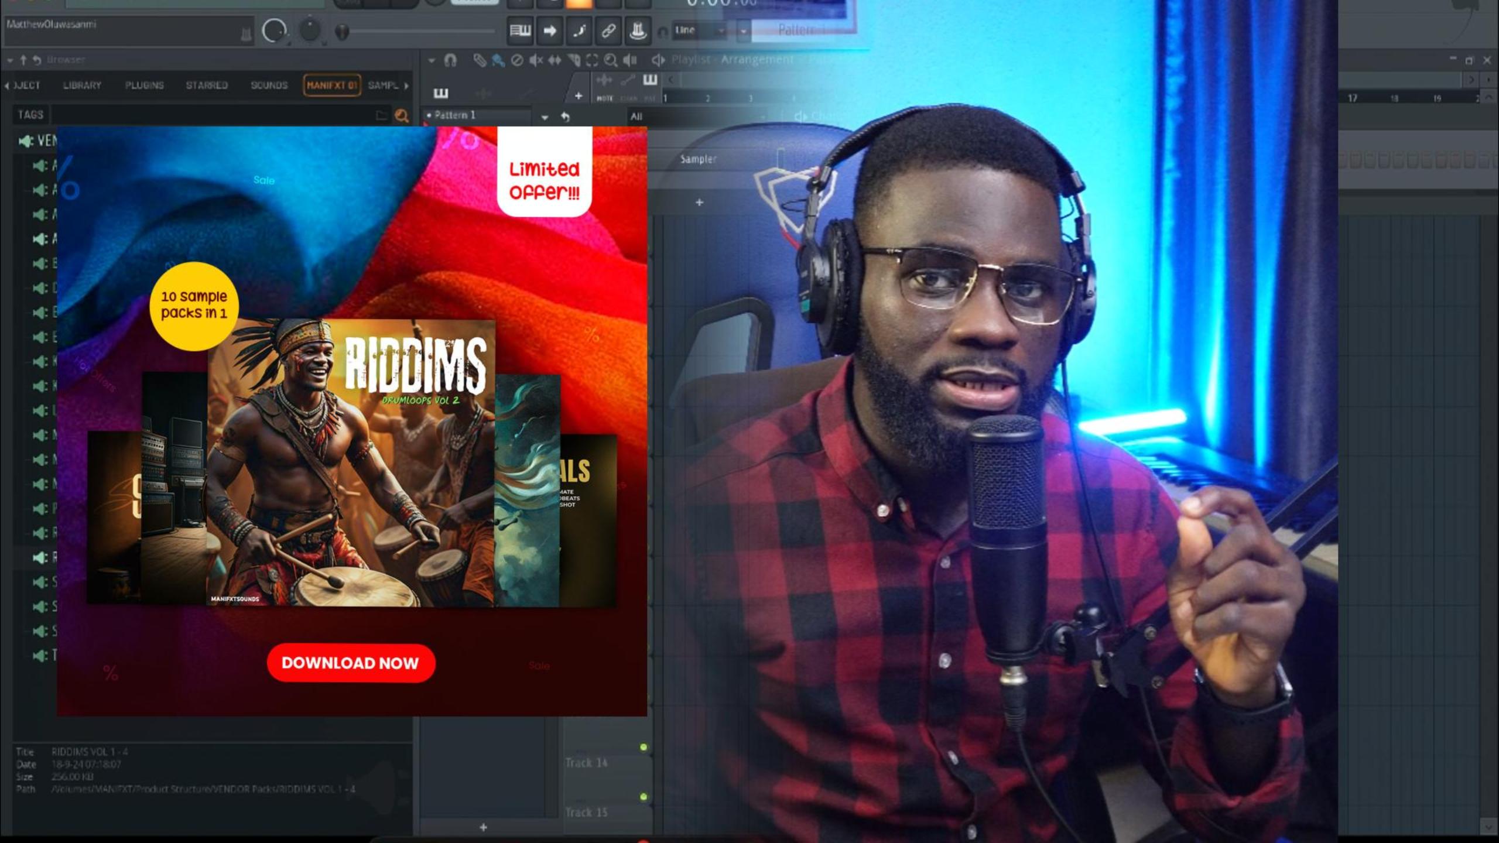Select the playlist paint brush tool
Viewport: 1499px width, 843px height.
tap(498, 60)
